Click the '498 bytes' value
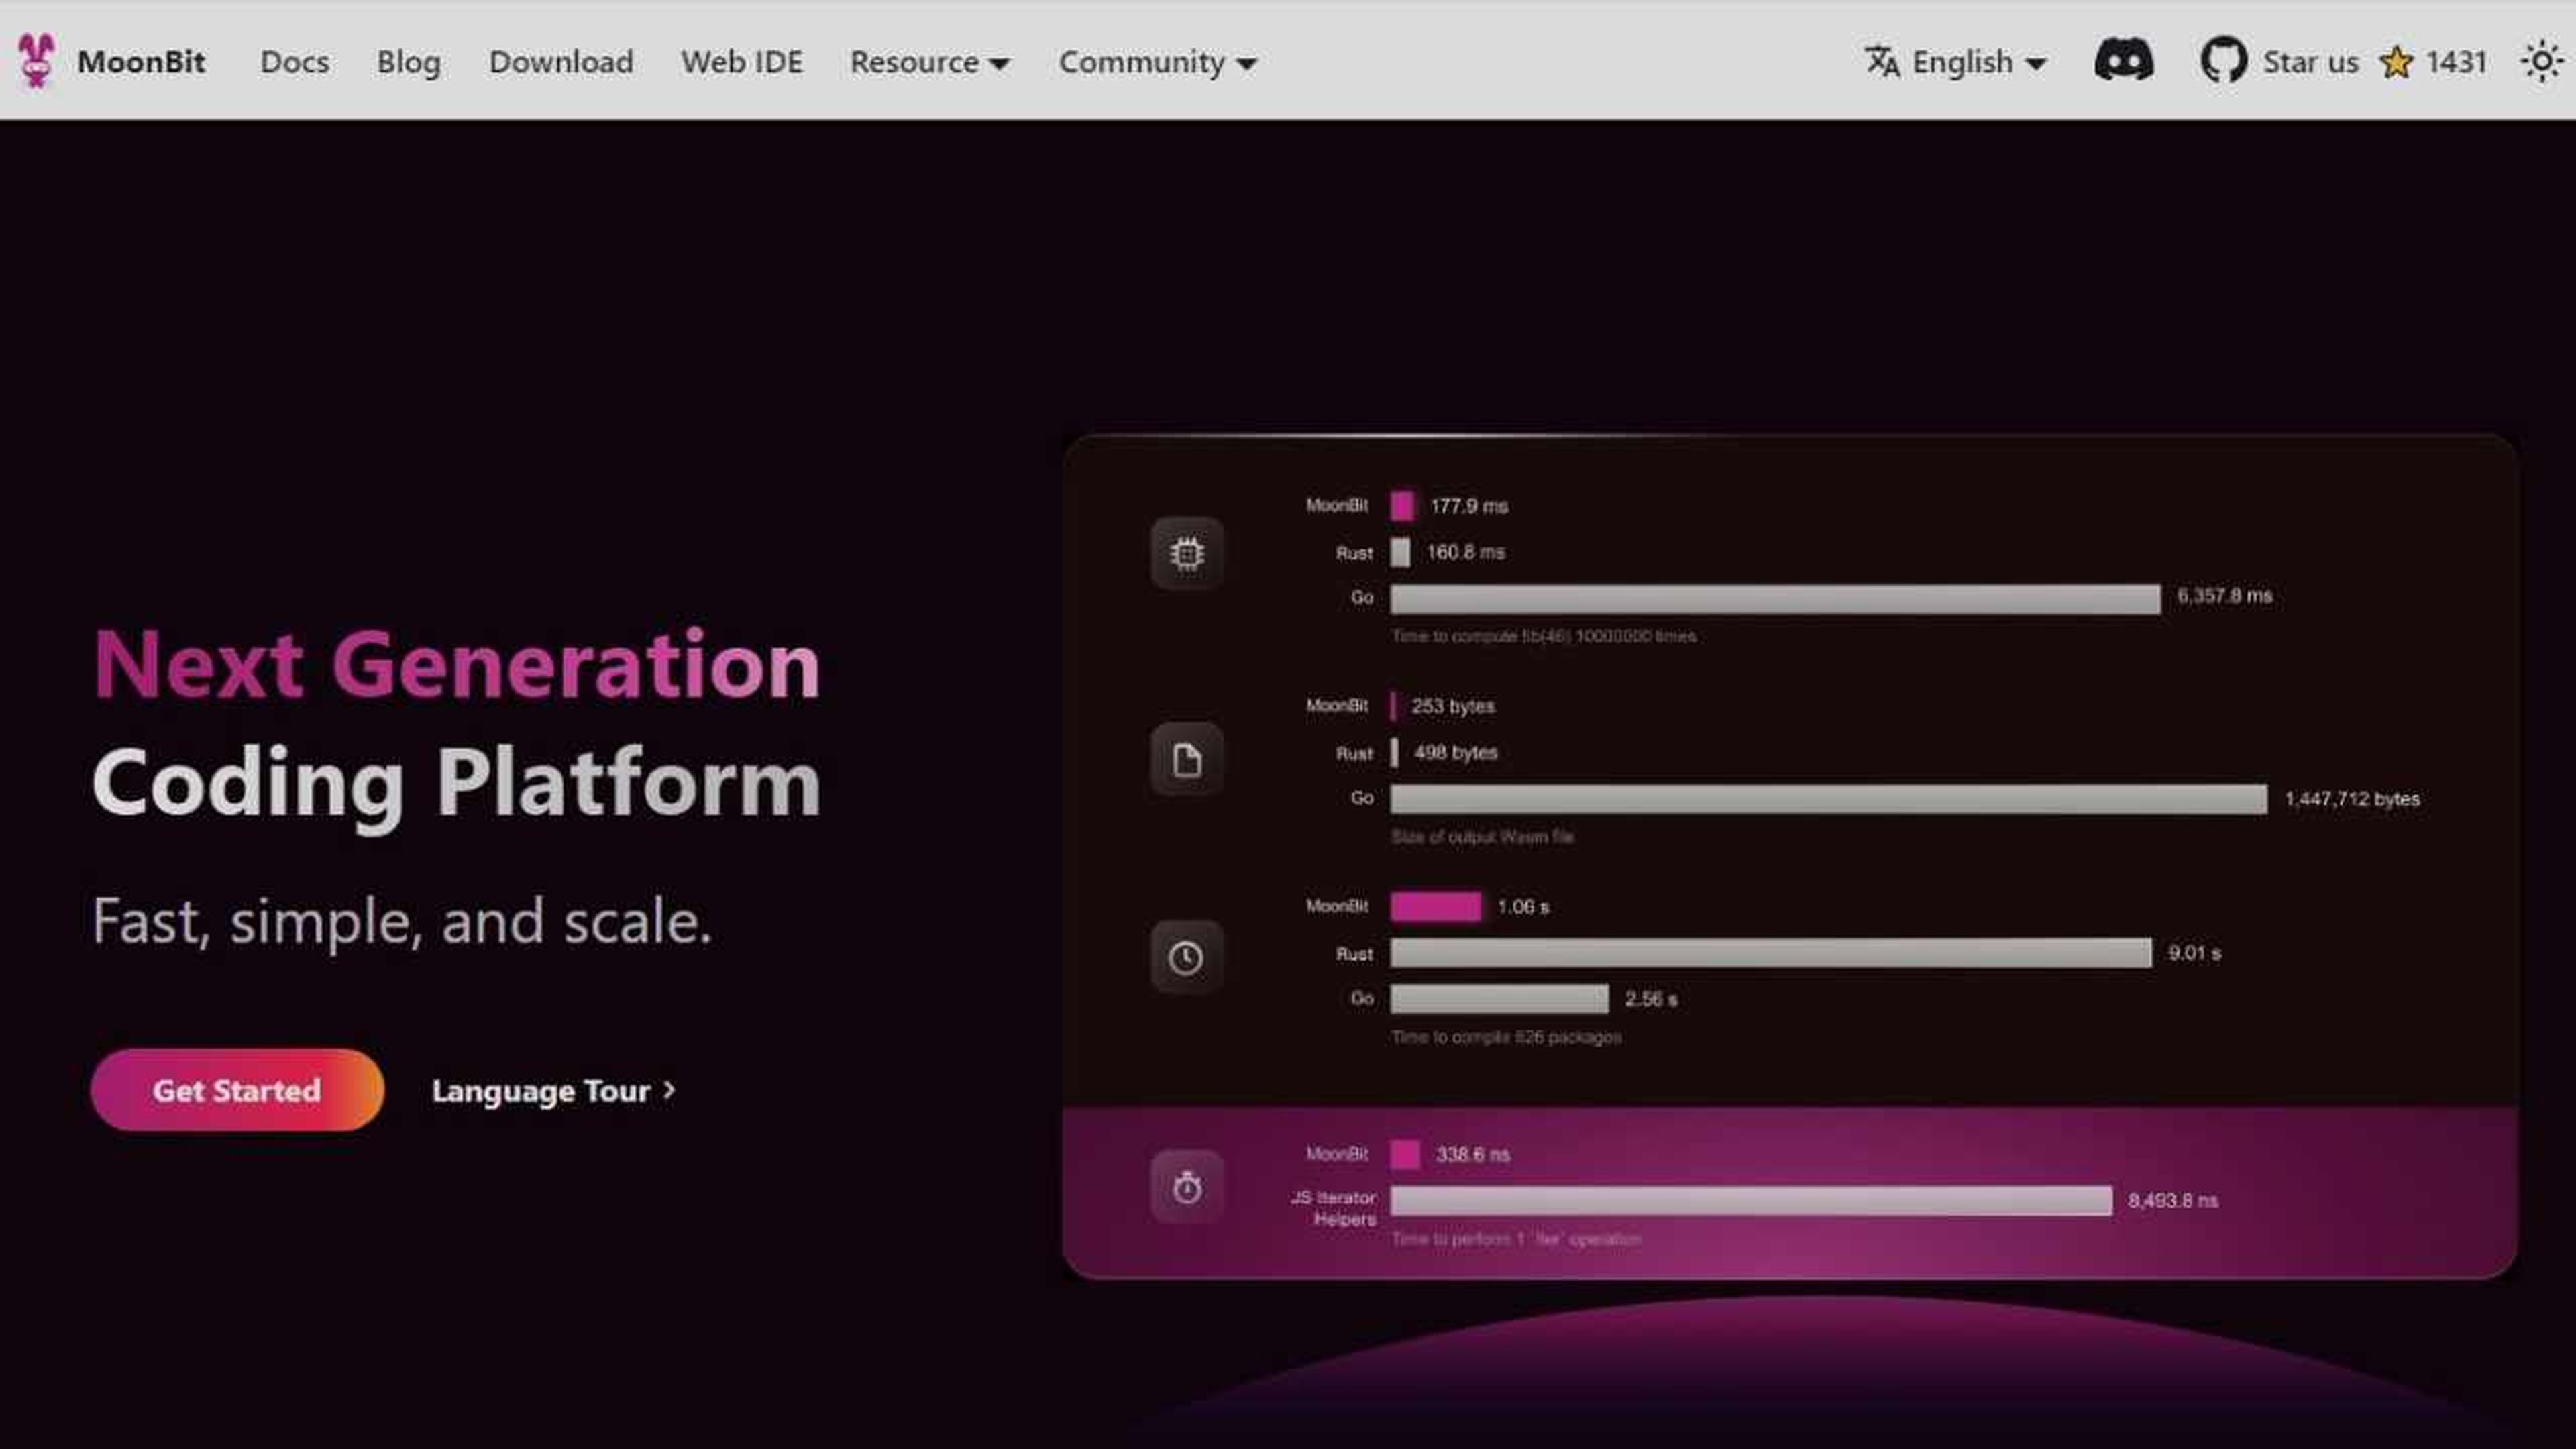Screen dimensions: 2576x1449 coord(1455,753)
